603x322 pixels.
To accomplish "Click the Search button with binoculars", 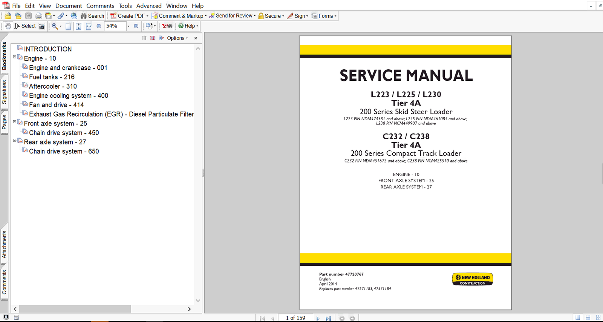I will click(92, 16).
